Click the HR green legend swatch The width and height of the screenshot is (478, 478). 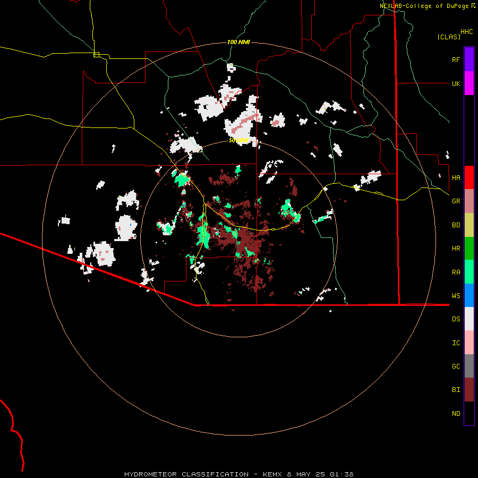click(469, 248)
